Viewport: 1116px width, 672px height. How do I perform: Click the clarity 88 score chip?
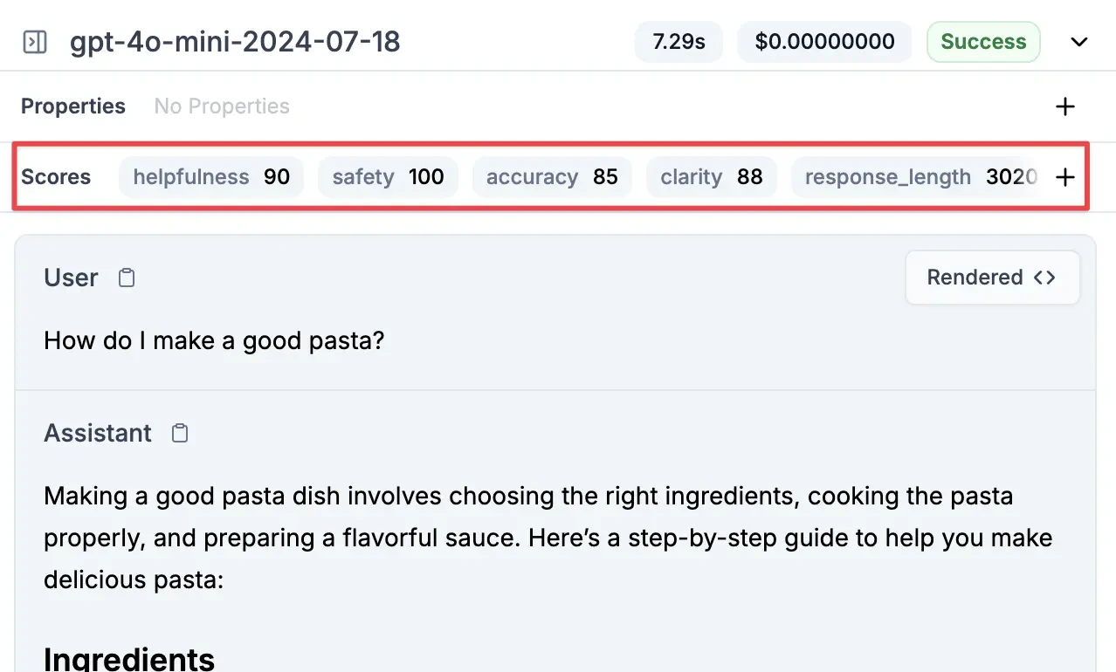coord(711,176)
